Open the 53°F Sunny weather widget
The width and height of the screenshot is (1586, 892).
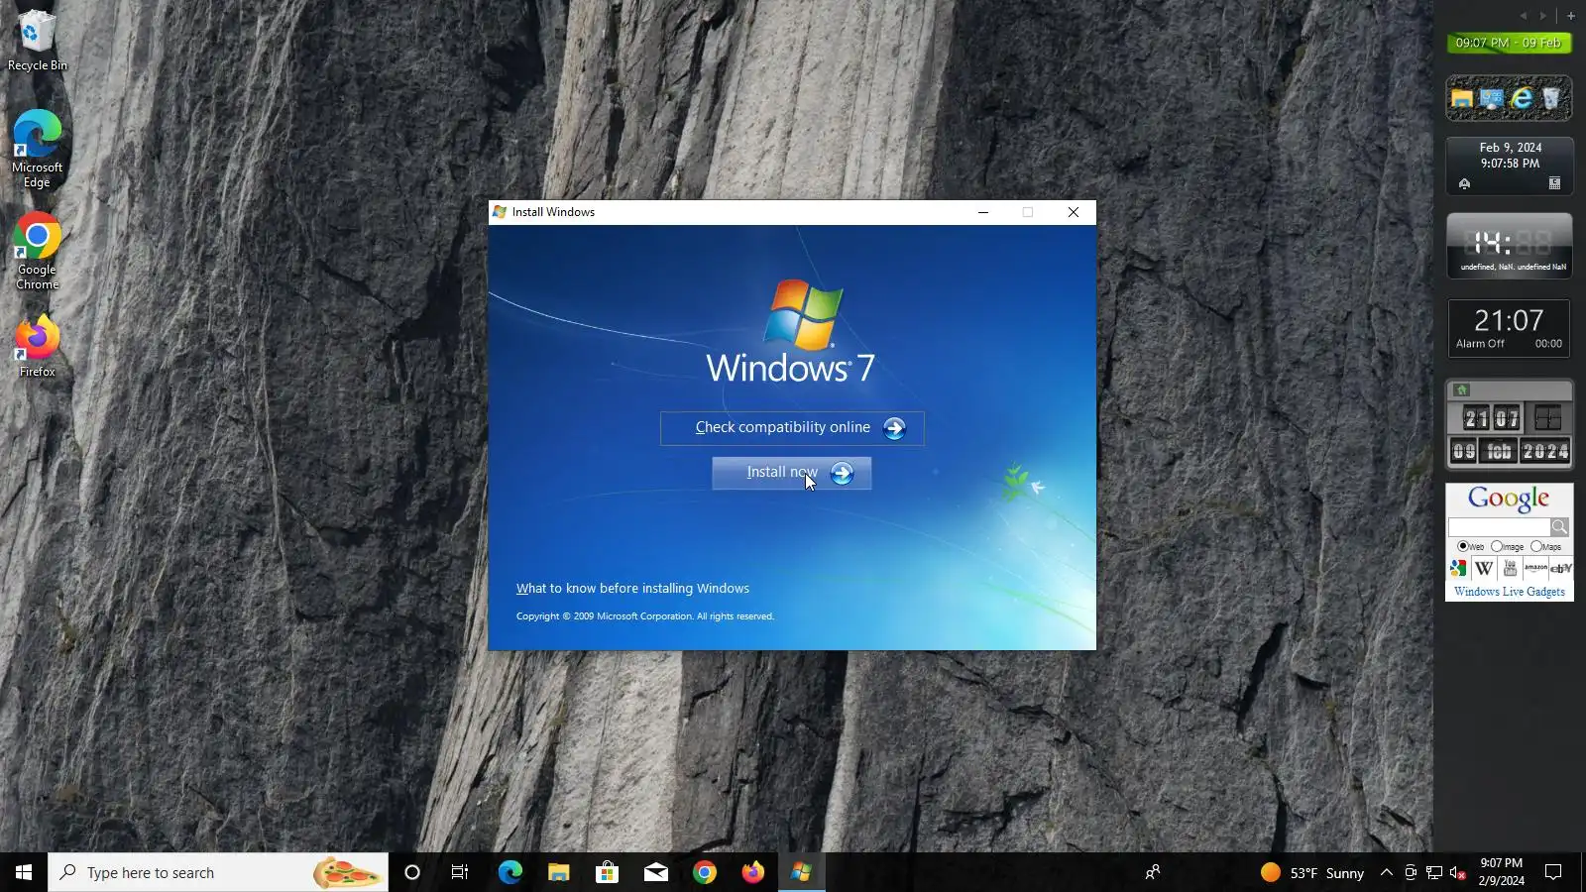(1312, 872)
